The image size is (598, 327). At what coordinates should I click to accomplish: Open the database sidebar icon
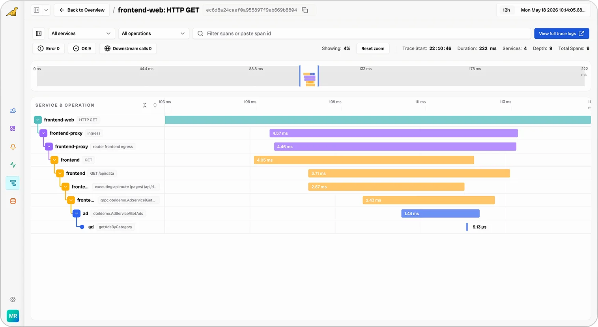click(x=13, y=201)
